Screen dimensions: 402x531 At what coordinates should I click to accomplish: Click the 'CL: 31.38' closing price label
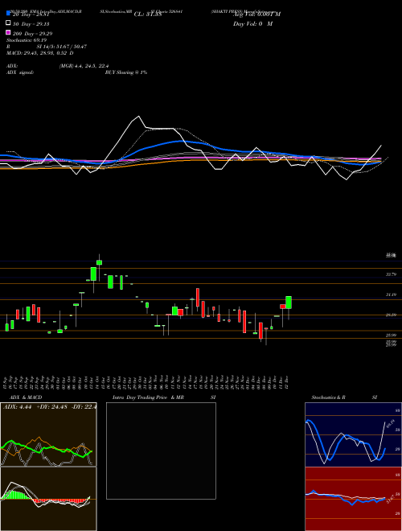click(x=148, y=14)
